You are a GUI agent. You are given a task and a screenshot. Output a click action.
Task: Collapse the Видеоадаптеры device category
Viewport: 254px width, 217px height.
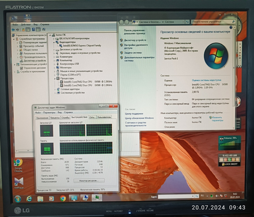54,42
